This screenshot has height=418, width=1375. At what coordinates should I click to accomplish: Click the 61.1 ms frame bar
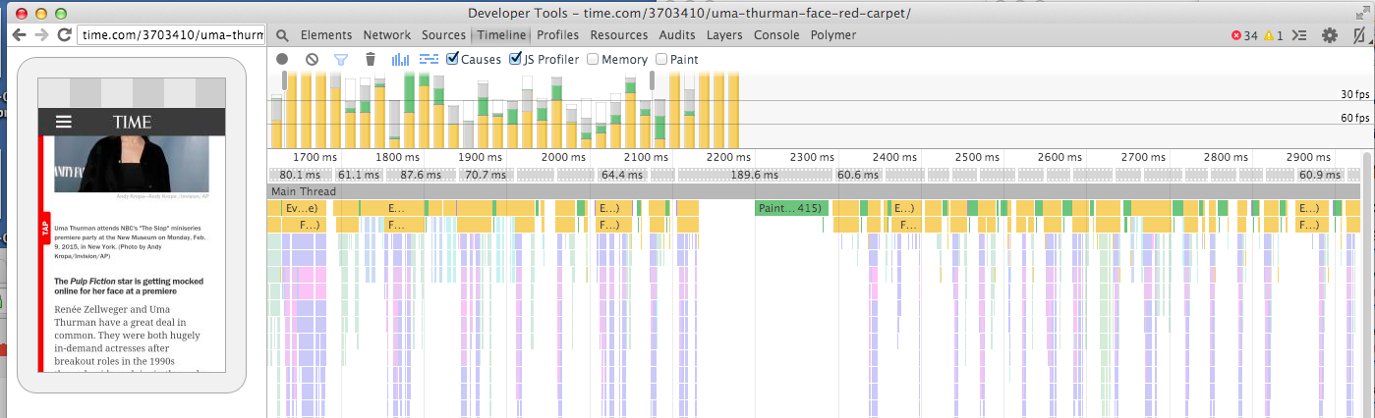[x=358, y=175]
